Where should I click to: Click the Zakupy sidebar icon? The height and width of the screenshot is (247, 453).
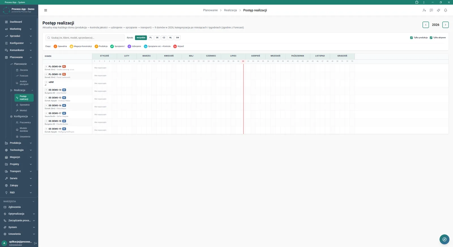(6, 186)
